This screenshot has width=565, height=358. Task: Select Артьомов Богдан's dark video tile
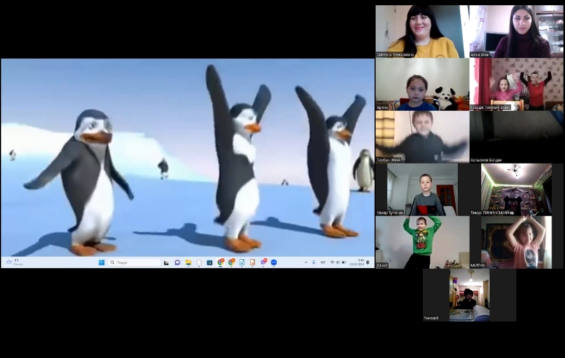coord(516,137)
